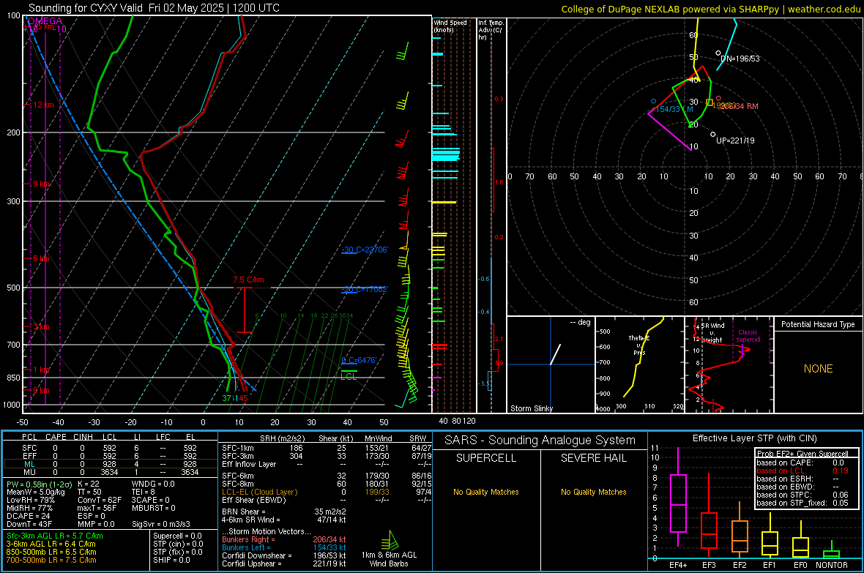
Task: Click the 'SFC-1km' kinematics row label
Action: point(238,448)
